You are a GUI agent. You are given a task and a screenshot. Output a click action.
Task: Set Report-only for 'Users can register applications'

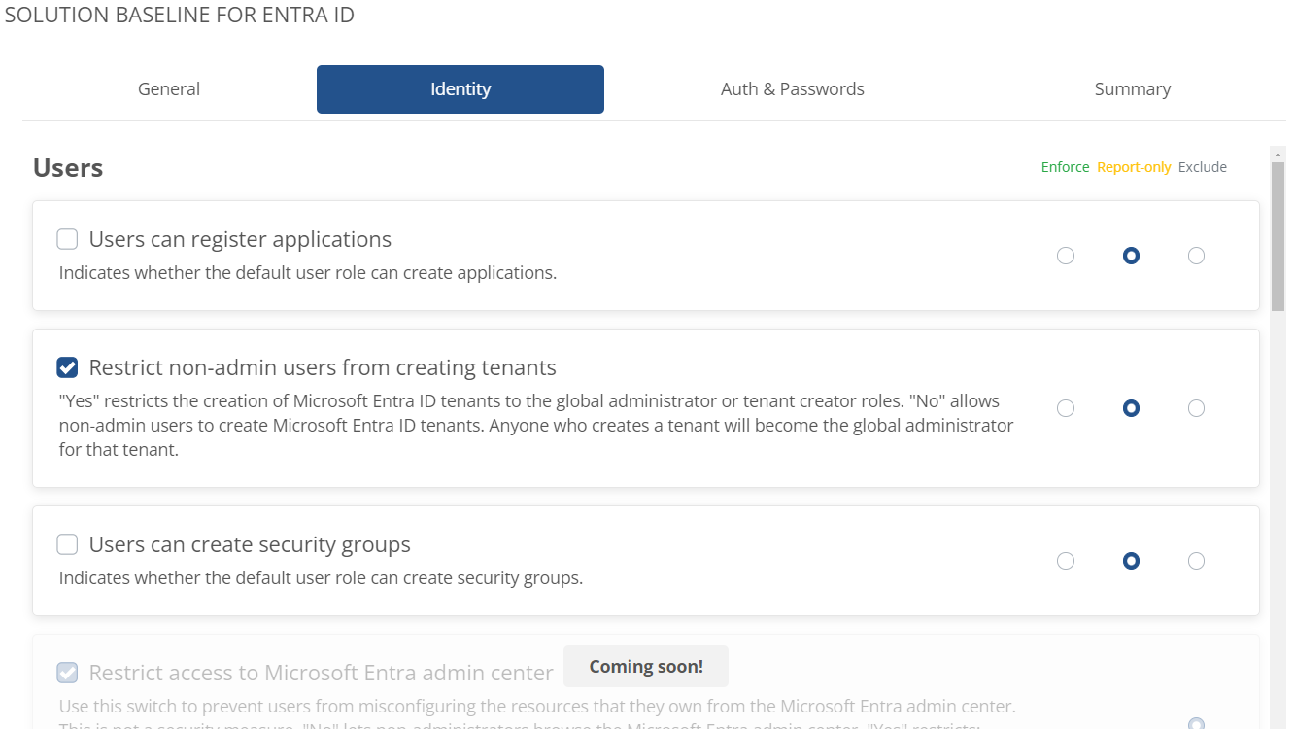click(1131, 256)
